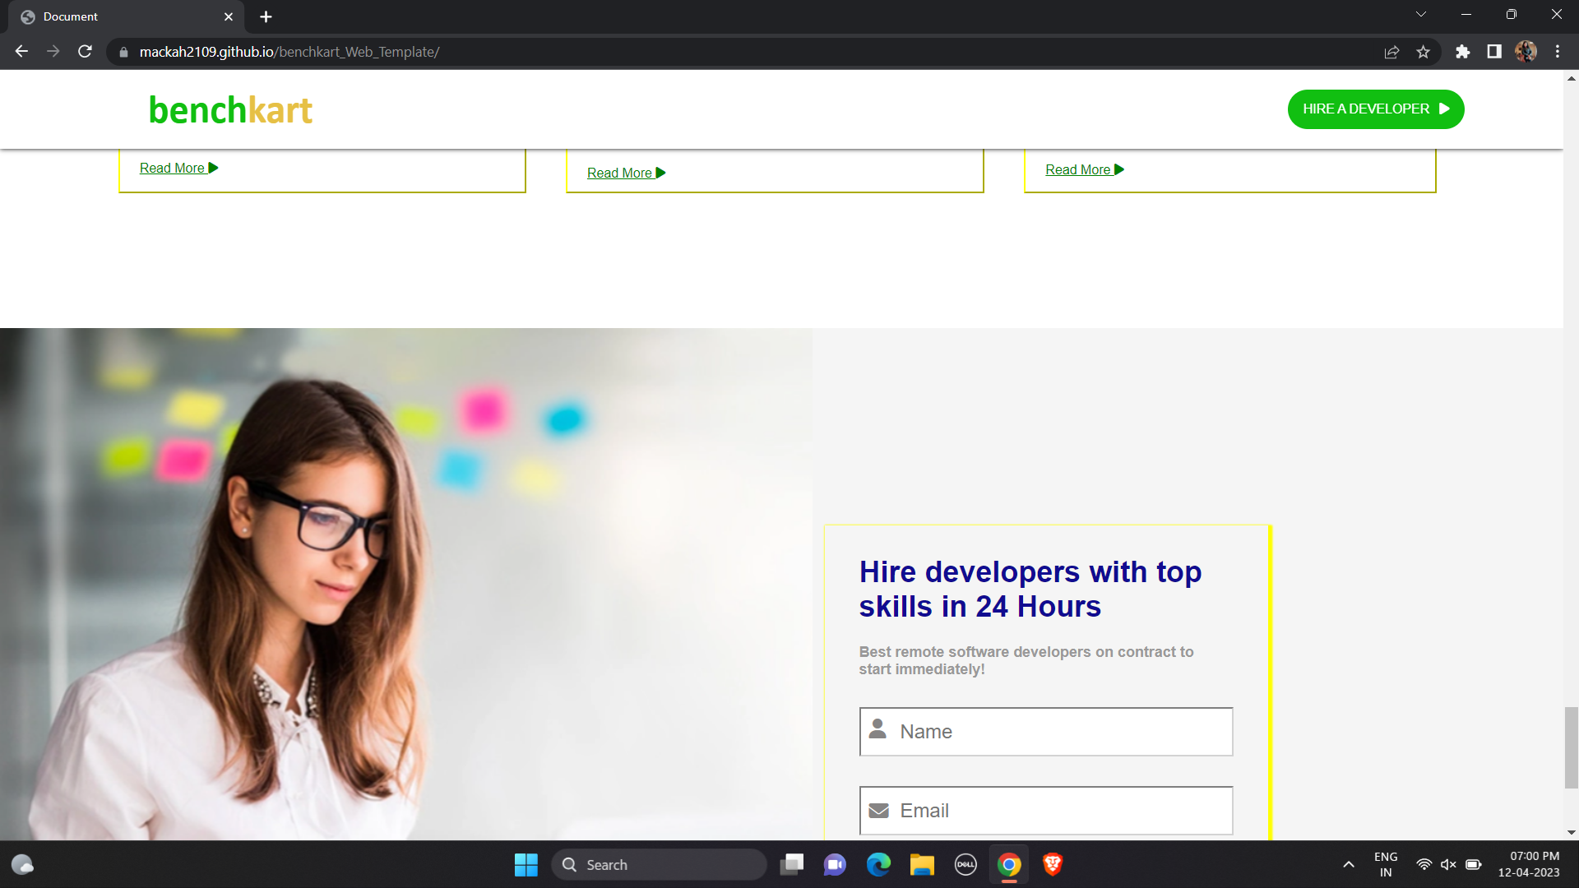Reload the current page
The width and height of the screenshot is (1579, 888).
pos(85,51)
